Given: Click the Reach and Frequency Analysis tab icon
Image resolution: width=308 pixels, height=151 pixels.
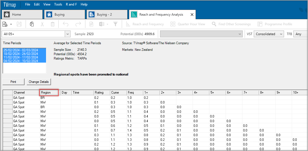Looking at the screenshot, I should point(134,15).
